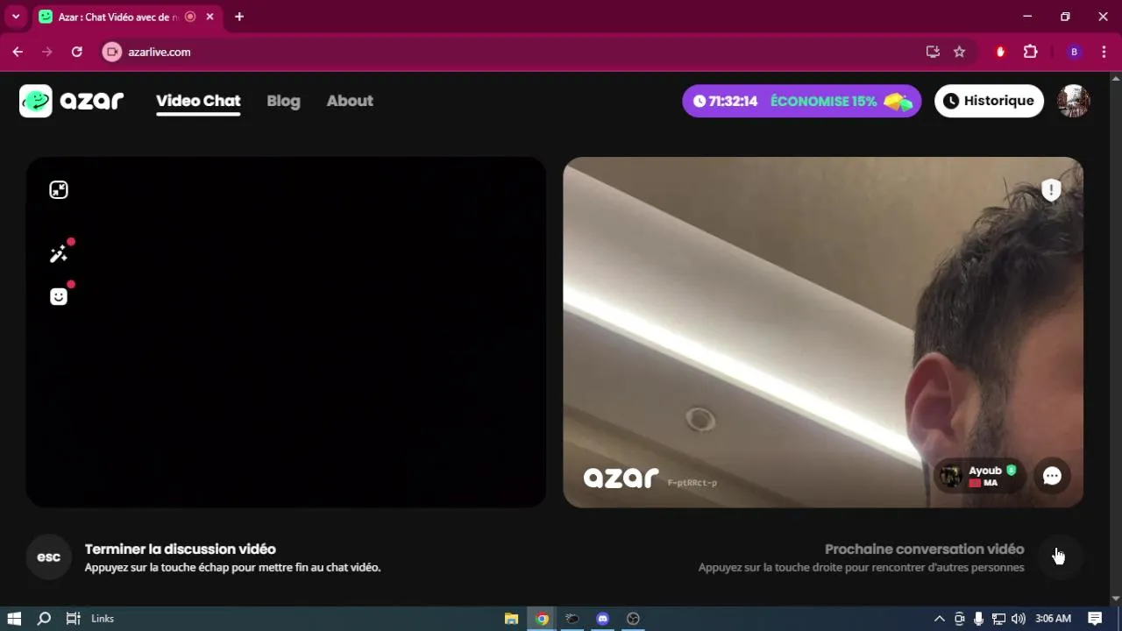Viewport: 1122px width, 631px height.
Task: Open a new browser tab
Action: [239, 17]
